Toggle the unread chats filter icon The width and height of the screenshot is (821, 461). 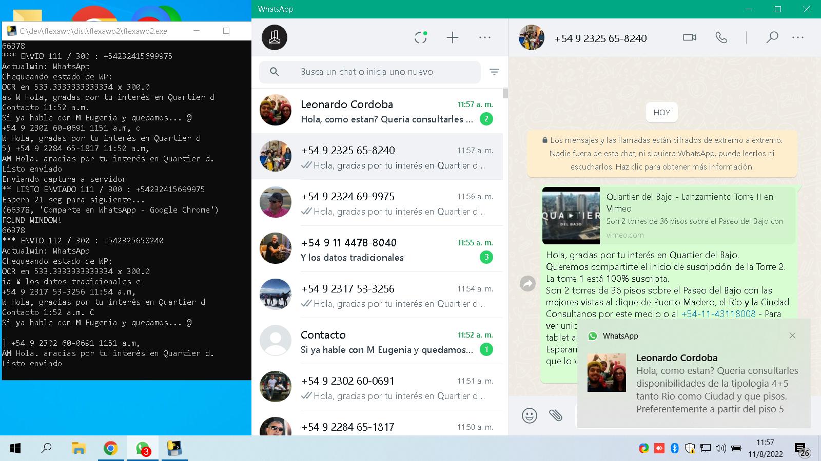pyautogui.click(x=494, y=72)
